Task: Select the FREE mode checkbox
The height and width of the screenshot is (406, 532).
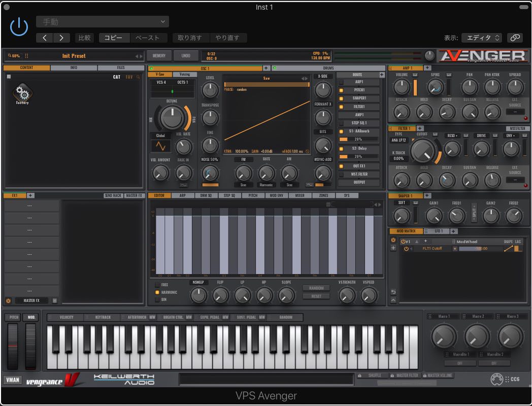Action: tap(157, 285)
